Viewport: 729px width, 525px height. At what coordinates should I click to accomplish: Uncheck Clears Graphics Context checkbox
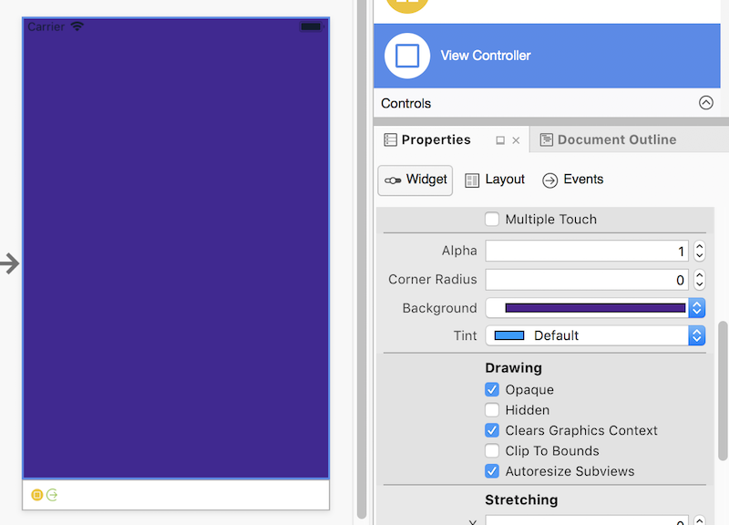coord(492,430)
